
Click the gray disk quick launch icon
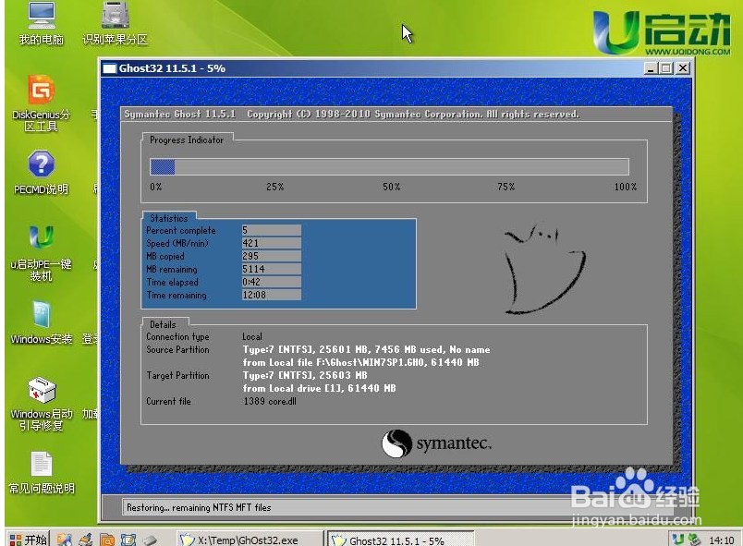tap(150, 540)
